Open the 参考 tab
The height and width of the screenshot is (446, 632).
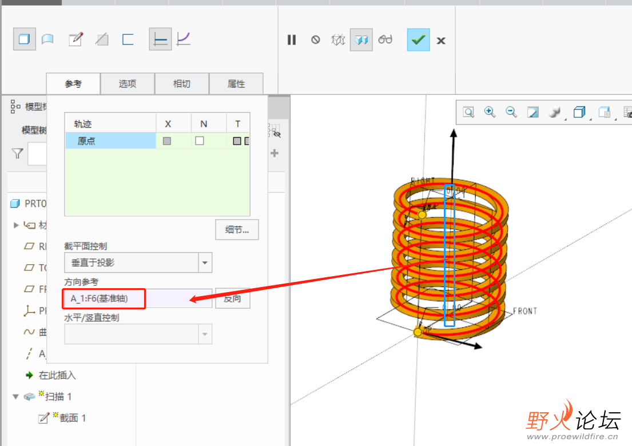tap(73, 84)
